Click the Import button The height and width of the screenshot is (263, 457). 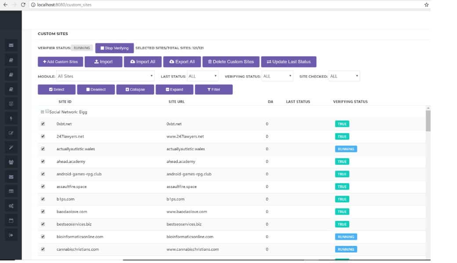point(103,62)
